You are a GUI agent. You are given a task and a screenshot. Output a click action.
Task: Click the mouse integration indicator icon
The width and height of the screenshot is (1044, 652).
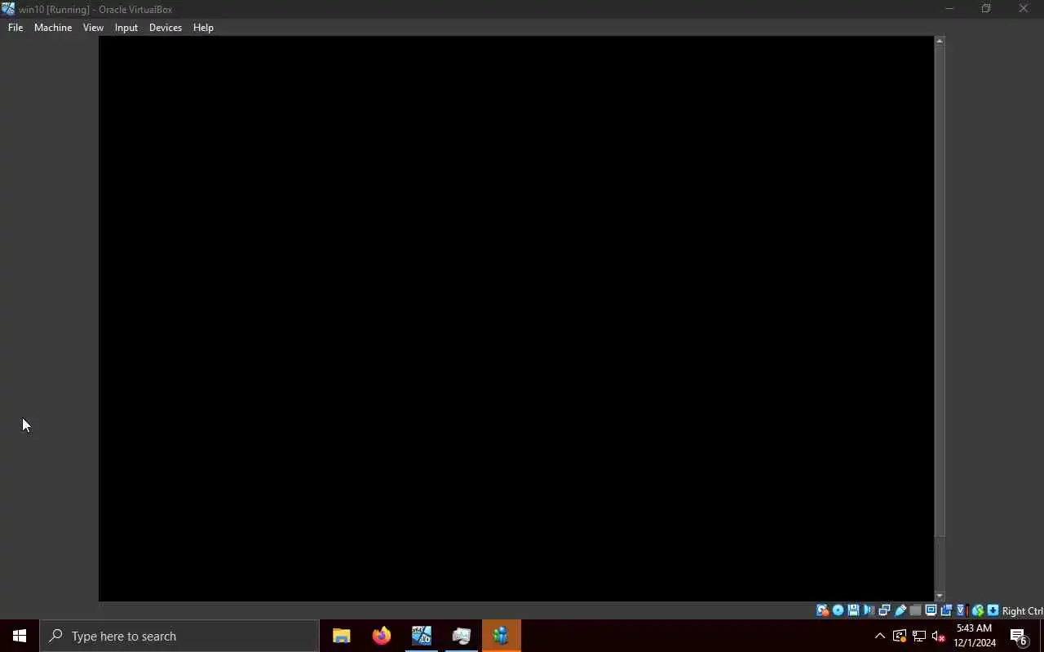977,610
